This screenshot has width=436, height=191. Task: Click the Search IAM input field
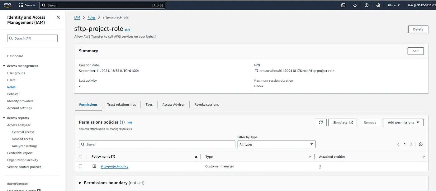pyautogui.click(x=32, y=38)
